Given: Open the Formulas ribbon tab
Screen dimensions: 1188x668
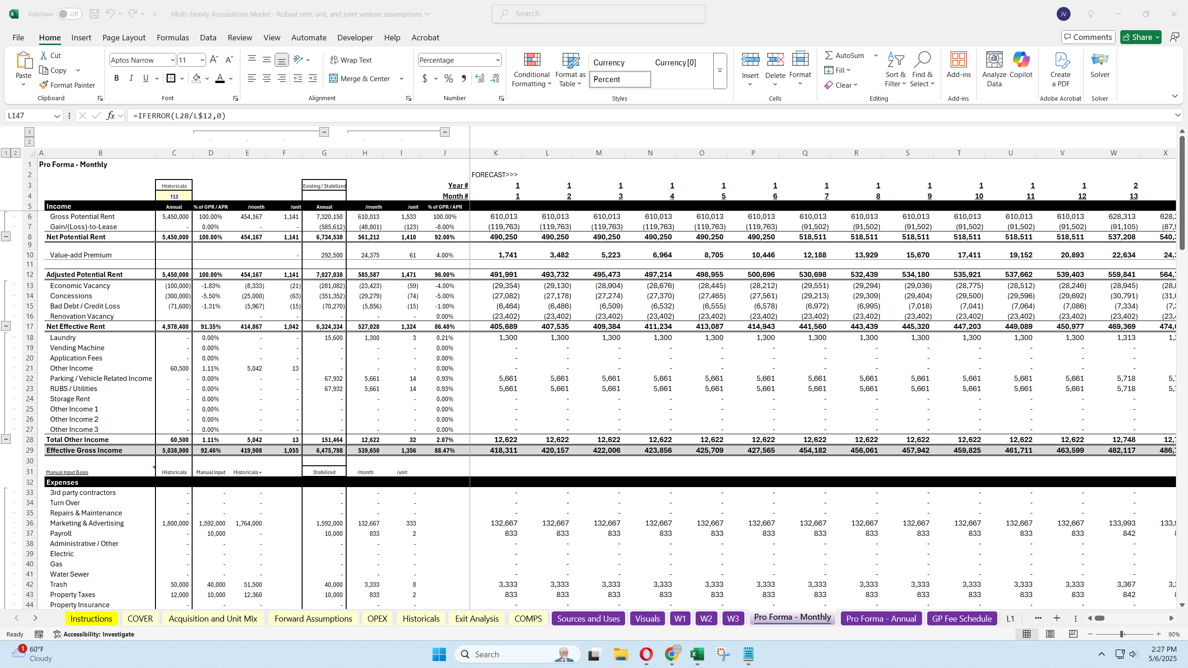Looking at the screenshot, I should click(173, 38).
